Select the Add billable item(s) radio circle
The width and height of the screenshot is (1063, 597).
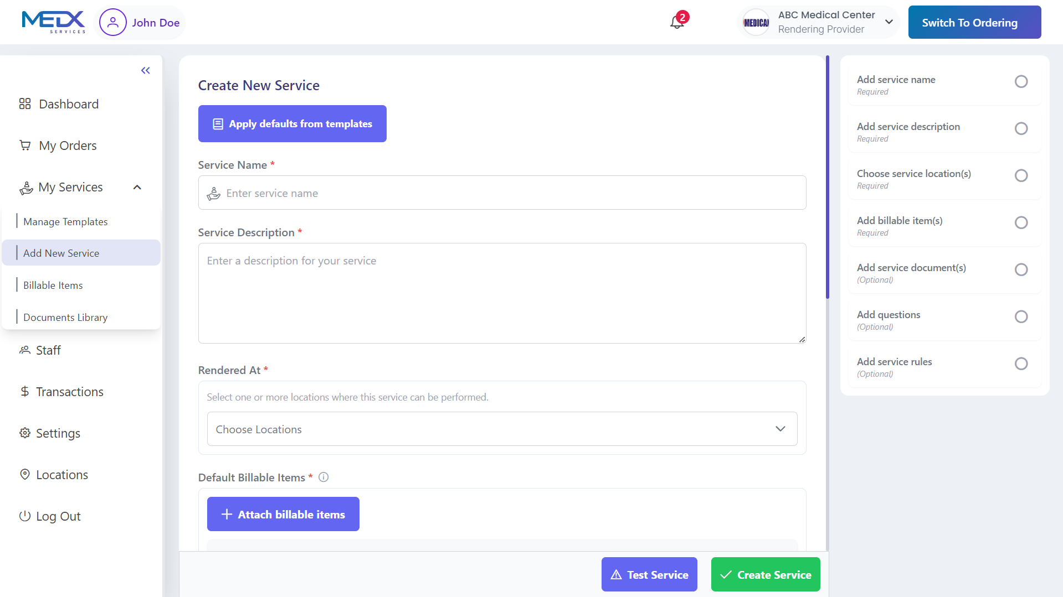point(1021,222)
